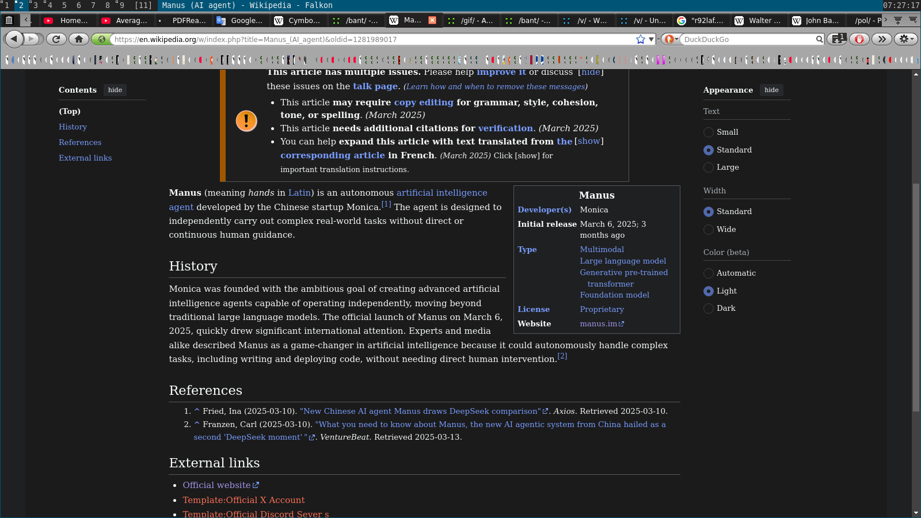921x518 pixels.
Task: Switch to workspace 9 in the top bar
Action: click(x=121, y=5)
